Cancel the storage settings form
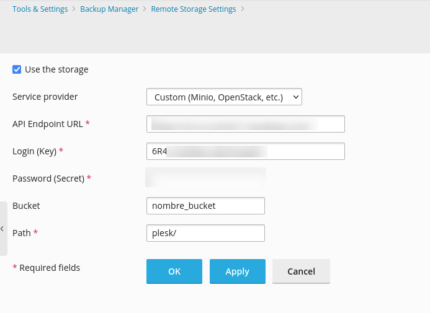 click(301, 271)
